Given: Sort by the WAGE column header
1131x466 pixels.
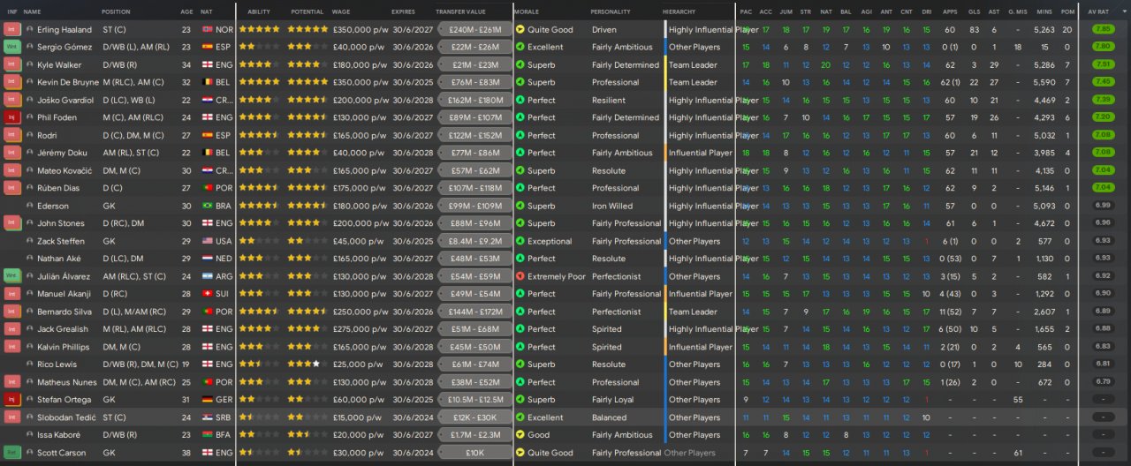Looking at the screenshot, I should pos(340,11).
